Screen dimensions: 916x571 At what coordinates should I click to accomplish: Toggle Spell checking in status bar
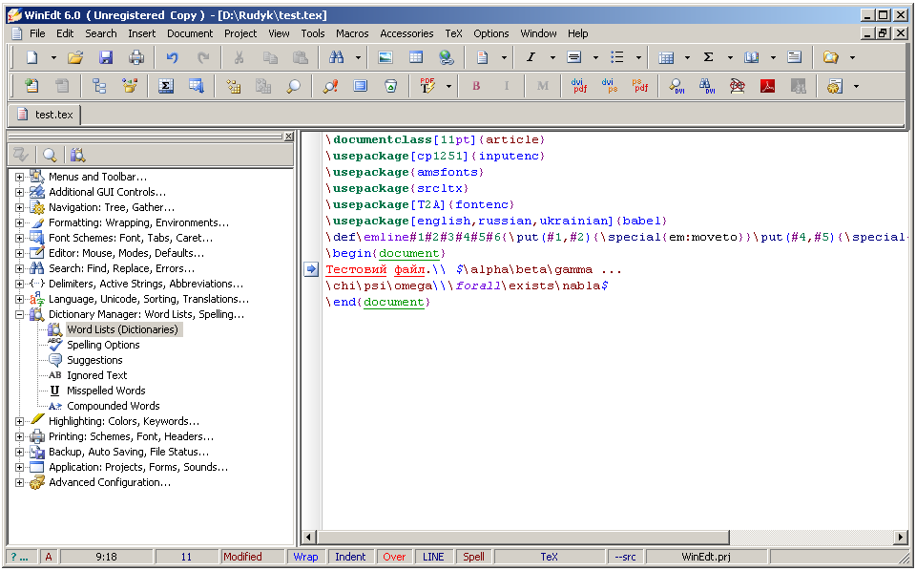[x=473, y=557]
